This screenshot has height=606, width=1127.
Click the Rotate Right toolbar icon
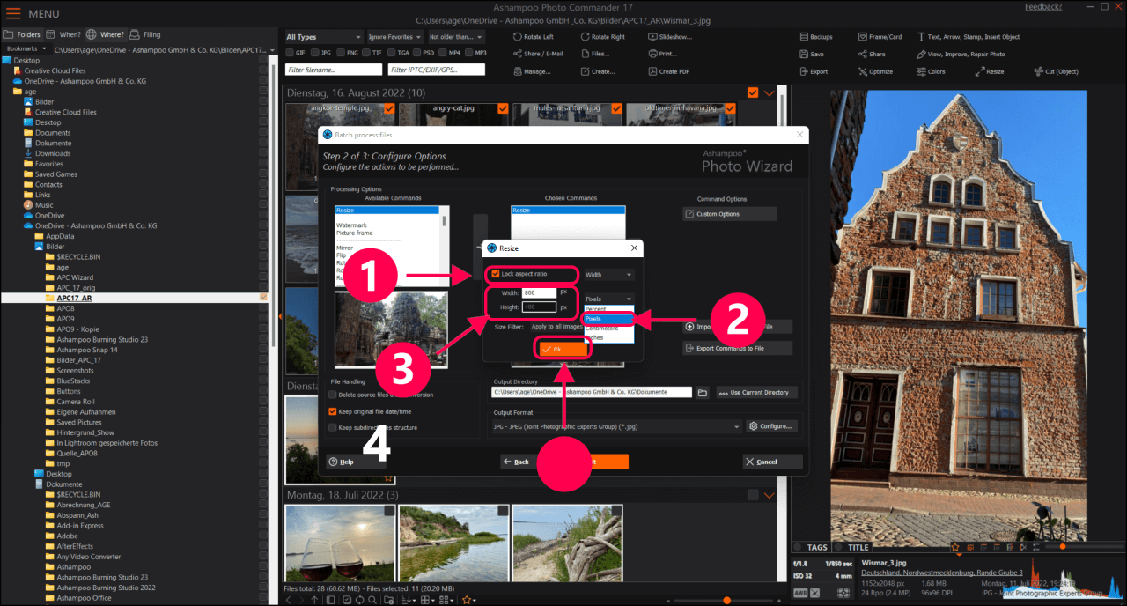coord(586,37)
